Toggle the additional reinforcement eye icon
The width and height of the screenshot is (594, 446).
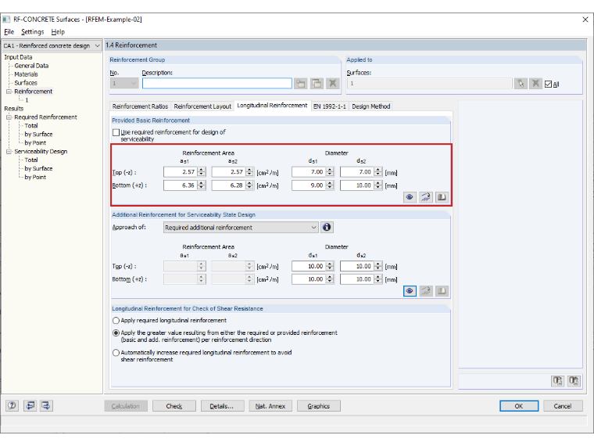pos(410,291)
